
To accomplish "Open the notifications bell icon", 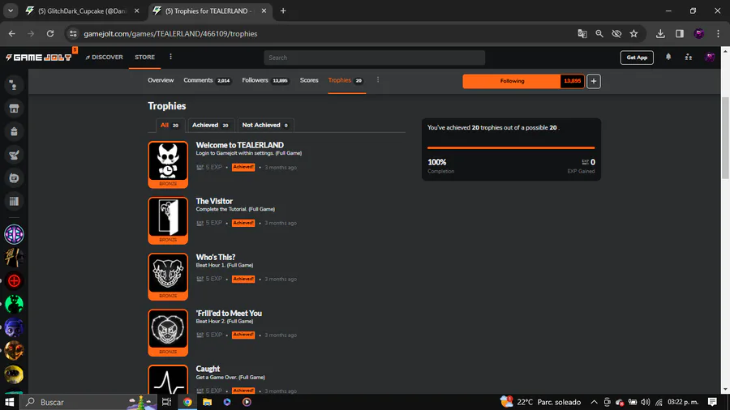I will click(x=668, y=58).
